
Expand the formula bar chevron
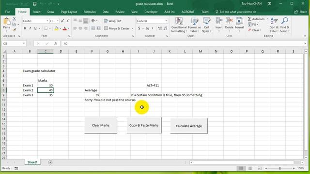[305, 43]
